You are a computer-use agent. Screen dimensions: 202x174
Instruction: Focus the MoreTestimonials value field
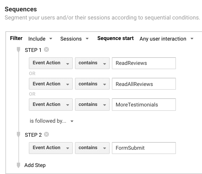coord(144,105)
